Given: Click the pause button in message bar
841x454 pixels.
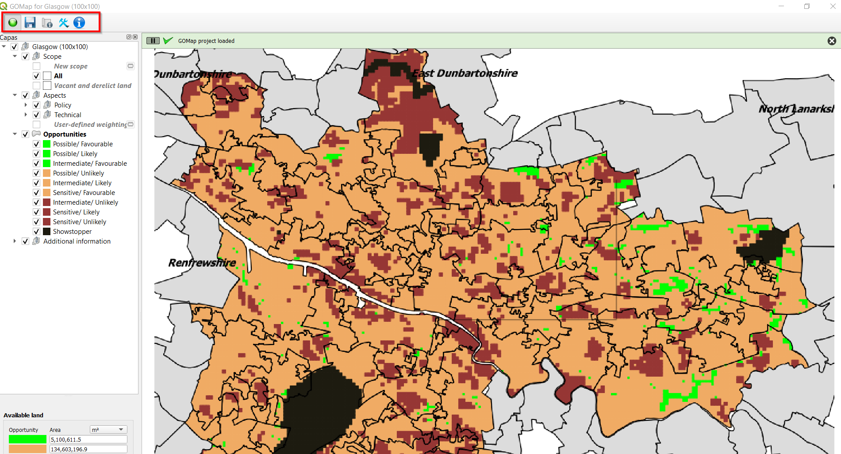Looking at the screenshot, I should pos(153,41).
